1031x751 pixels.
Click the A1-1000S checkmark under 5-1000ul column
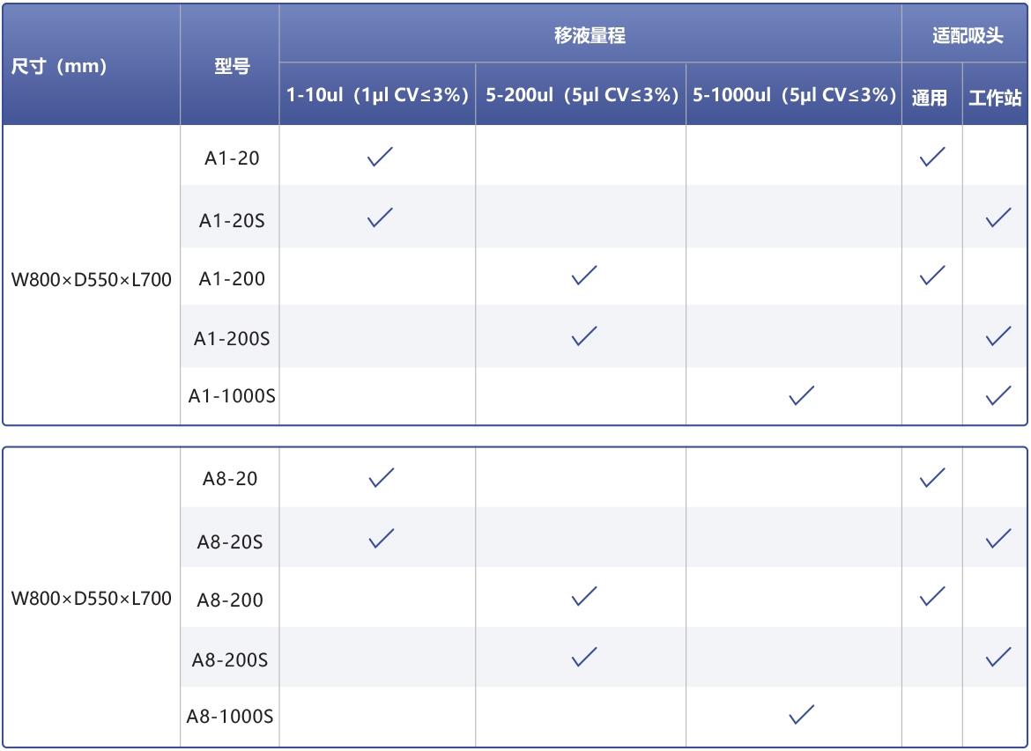pyautogui.click(x=801, y=395)
